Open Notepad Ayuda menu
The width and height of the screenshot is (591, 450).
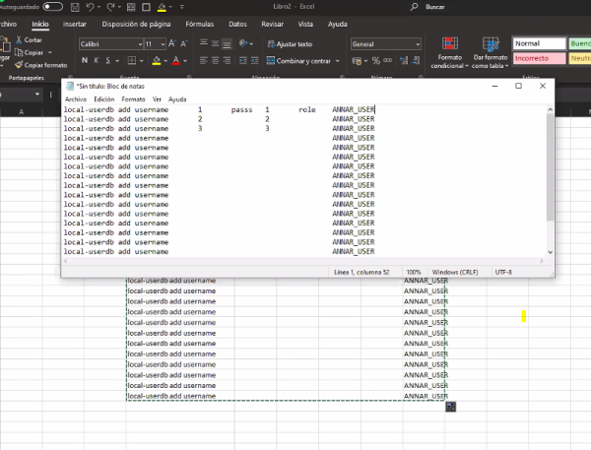pyautogui.click(x=177, y=99)
